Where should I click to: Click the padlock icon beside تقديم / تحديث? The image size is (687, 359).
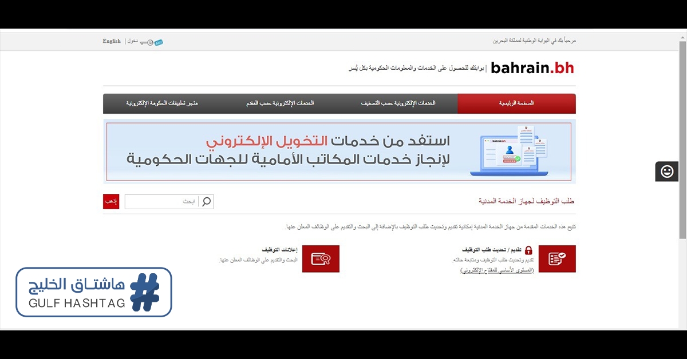coord(528,250)
